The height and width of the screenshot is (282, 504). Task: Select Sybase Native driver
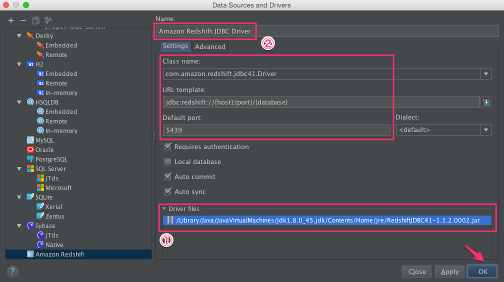click(x=54, y=244)
